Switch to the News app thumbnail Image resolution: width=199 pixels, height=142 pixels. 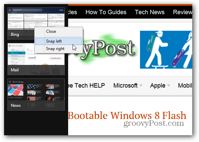point(36,95)
